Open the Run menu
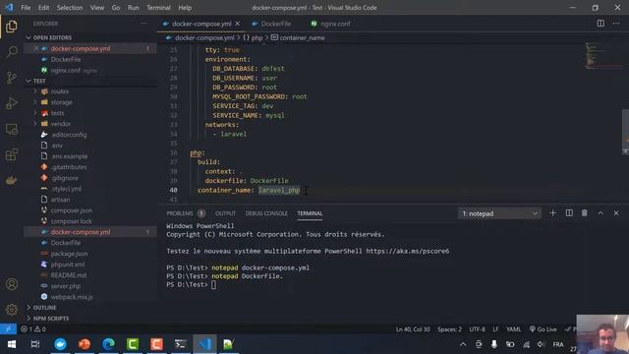Image resolution: width=629 pixels, height=354 pixels. click(134, 8)
